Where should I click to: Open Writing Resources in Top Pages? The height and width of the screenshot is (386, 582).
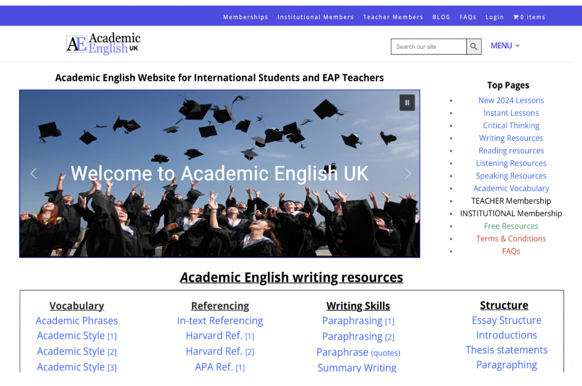(x=511, y=138)
